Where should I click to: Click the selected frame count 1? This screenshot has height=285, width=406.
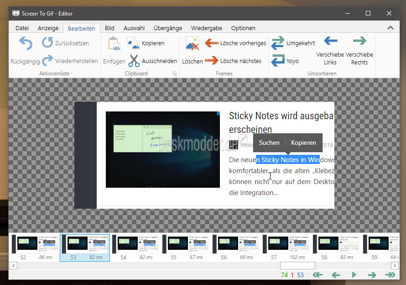coord(292,275)
